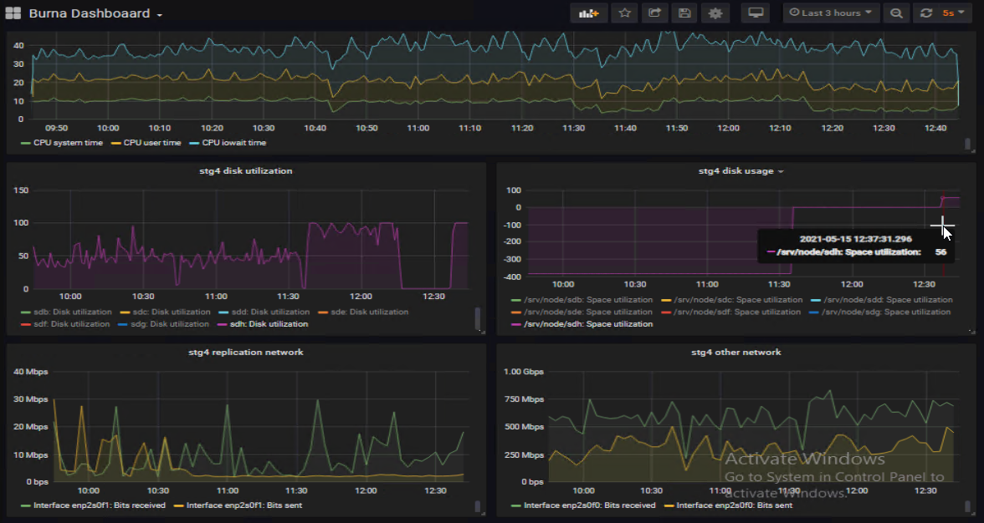Click the Add panel icon
The width and height of the screenshot is (984, 523).
coord(588,13)
